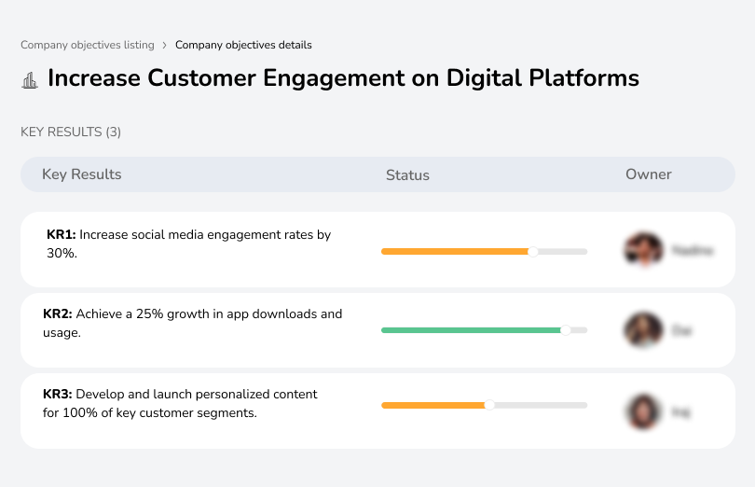Screen dimensions: 755x487
Task: Open the Company objectives listing breadcrumb
Action: 88,45
